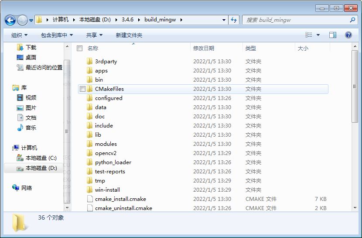The width and height of the screenshot is (362, 238).
Task: Open the help question mark icon
Action: point(348,35)
